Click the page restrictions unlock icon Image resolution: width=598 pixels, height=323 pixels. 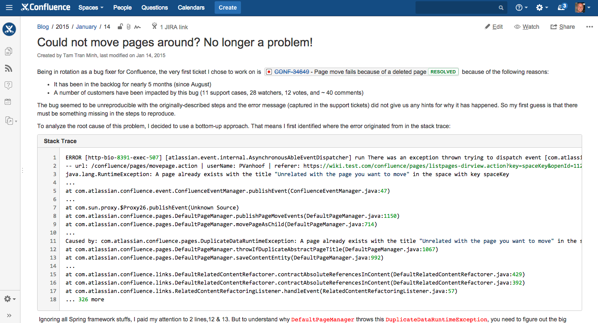[120, 27]
